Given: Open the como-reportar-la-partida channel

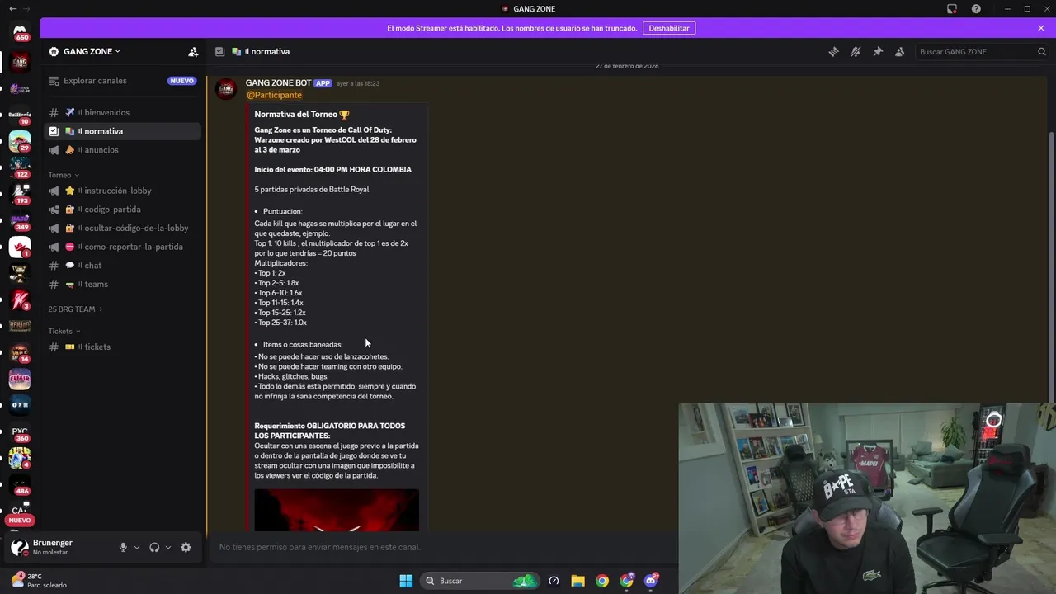Looking at the screenshot, I should point(122,247).
